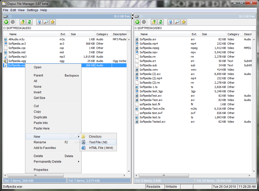This screenshot has height=191, width=259.
Task: Select Duplicate from the context menu
Action: tap(53, 117)
